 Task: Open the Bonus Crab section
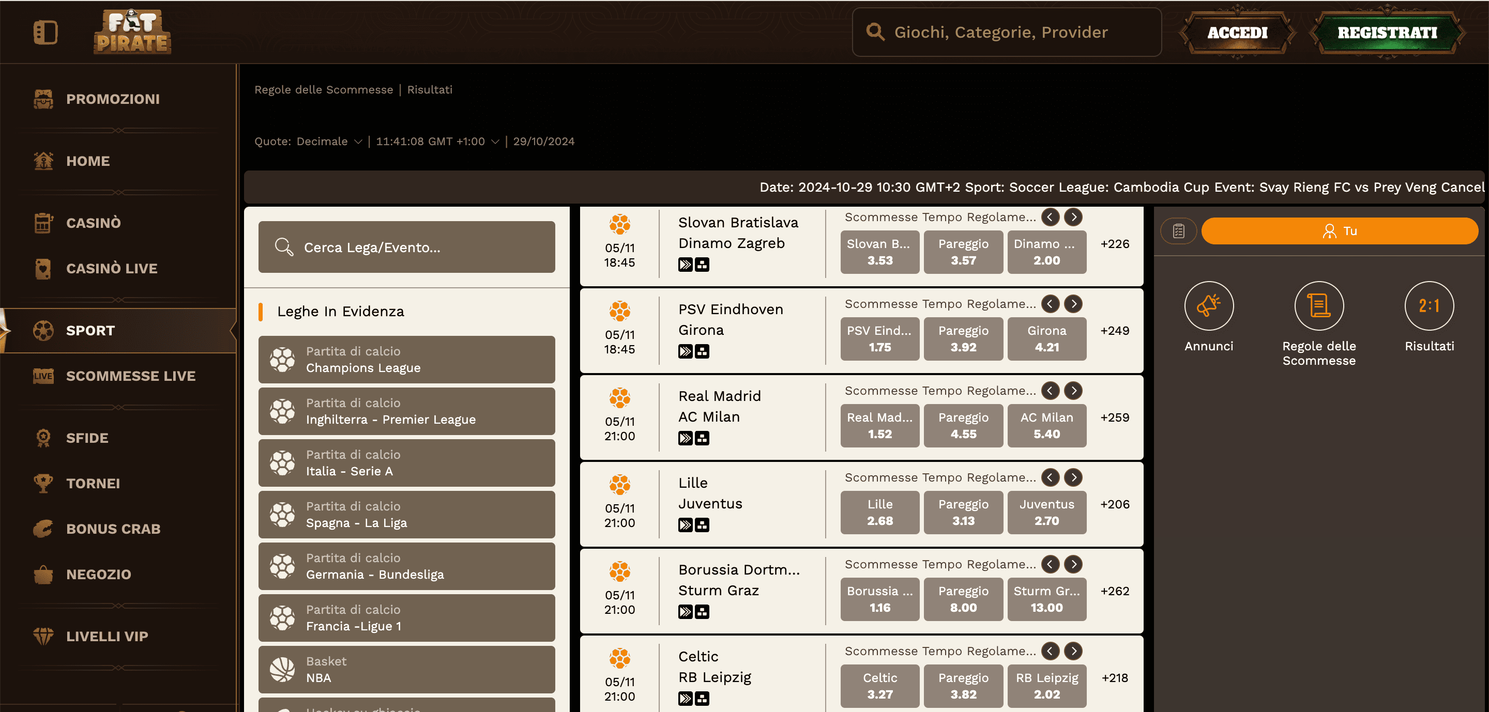click(113, 529)
